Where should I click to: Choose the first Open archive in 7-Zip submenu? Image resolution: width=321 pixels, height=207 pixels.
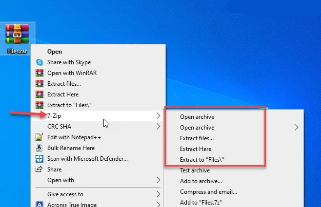234,117
